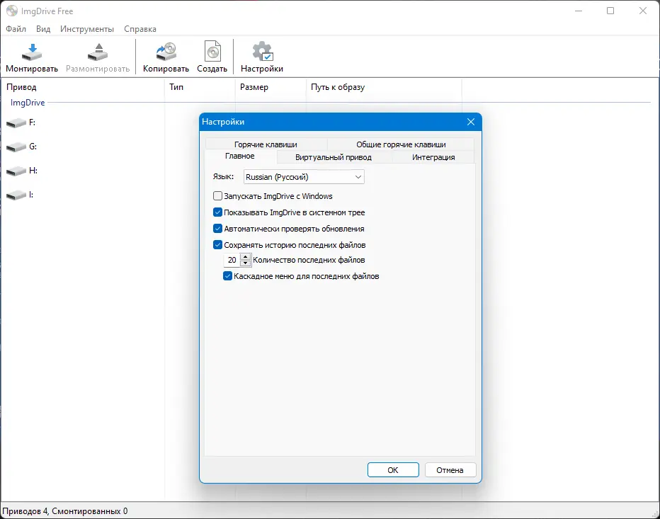660x519 pixels.
Task: Switch to the Интеграция tab
Action: (x=433, y=157)
